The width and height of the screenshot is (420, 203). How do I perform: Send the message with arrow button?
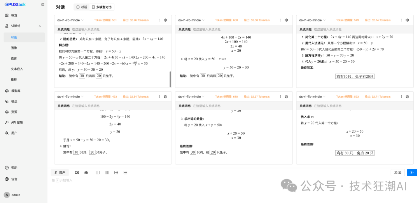pyautogui.click(x=412, y=172)
